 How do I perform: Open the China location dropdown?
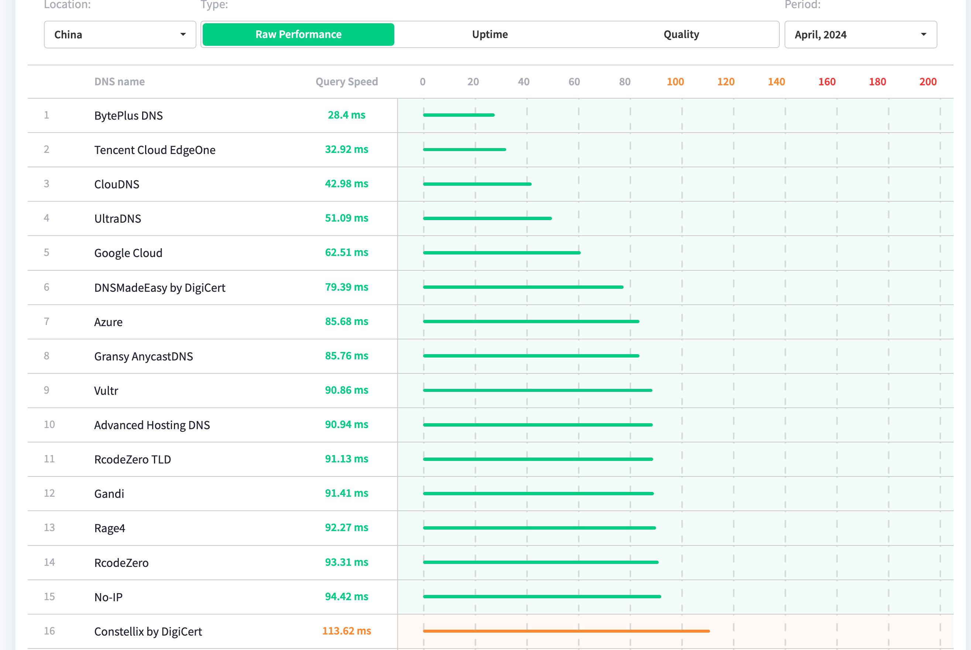point(119,34)
